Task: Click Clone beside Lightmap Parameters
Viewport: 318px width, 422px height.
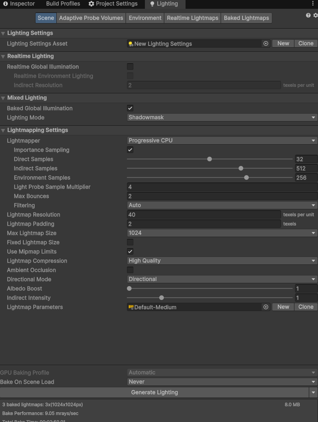Action: pyautogui.click(x=306, y=307)
